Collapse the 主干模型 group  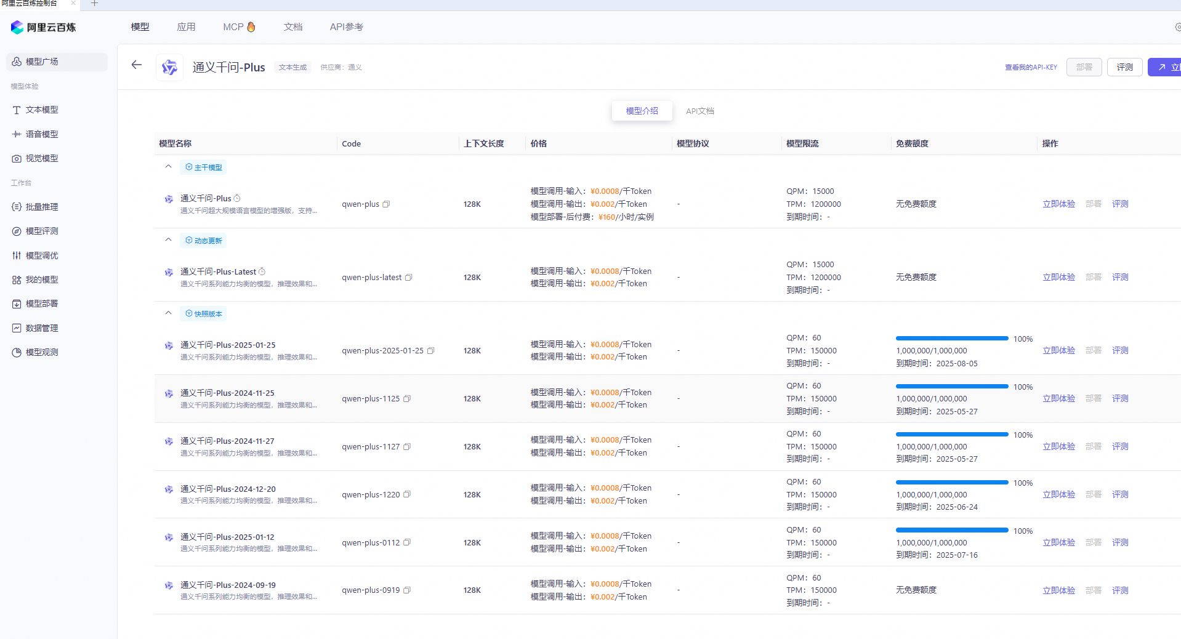point(168,167)
